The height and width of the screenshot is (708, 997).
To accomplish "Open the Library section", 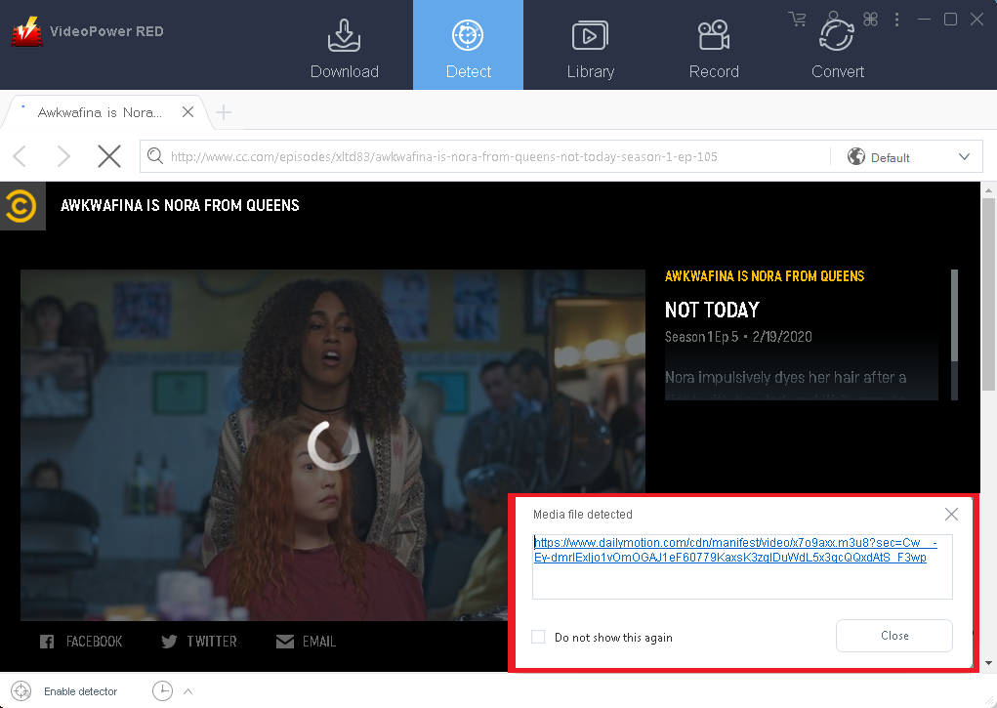I will pos(591,44).
